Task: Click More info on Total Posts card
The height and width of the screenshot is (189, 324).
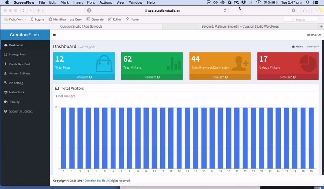Action: tap(84, 77)
